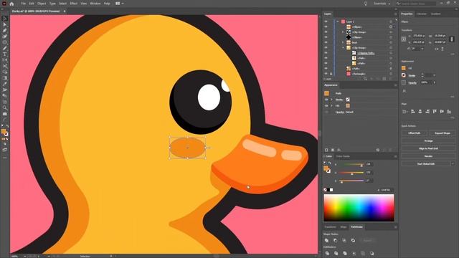
Task: Select the Selection tool arrow
Action: 5,19
